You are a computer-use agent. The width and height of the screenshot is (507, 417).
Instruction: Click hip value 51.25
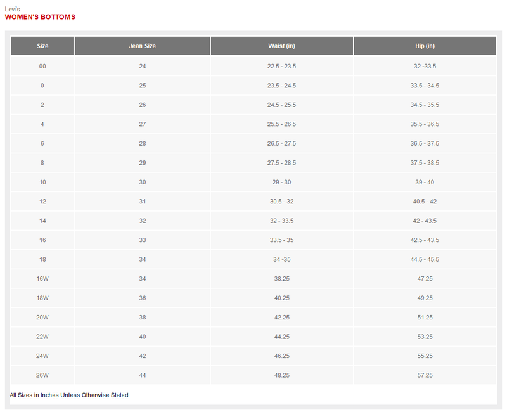coord(425,318)
